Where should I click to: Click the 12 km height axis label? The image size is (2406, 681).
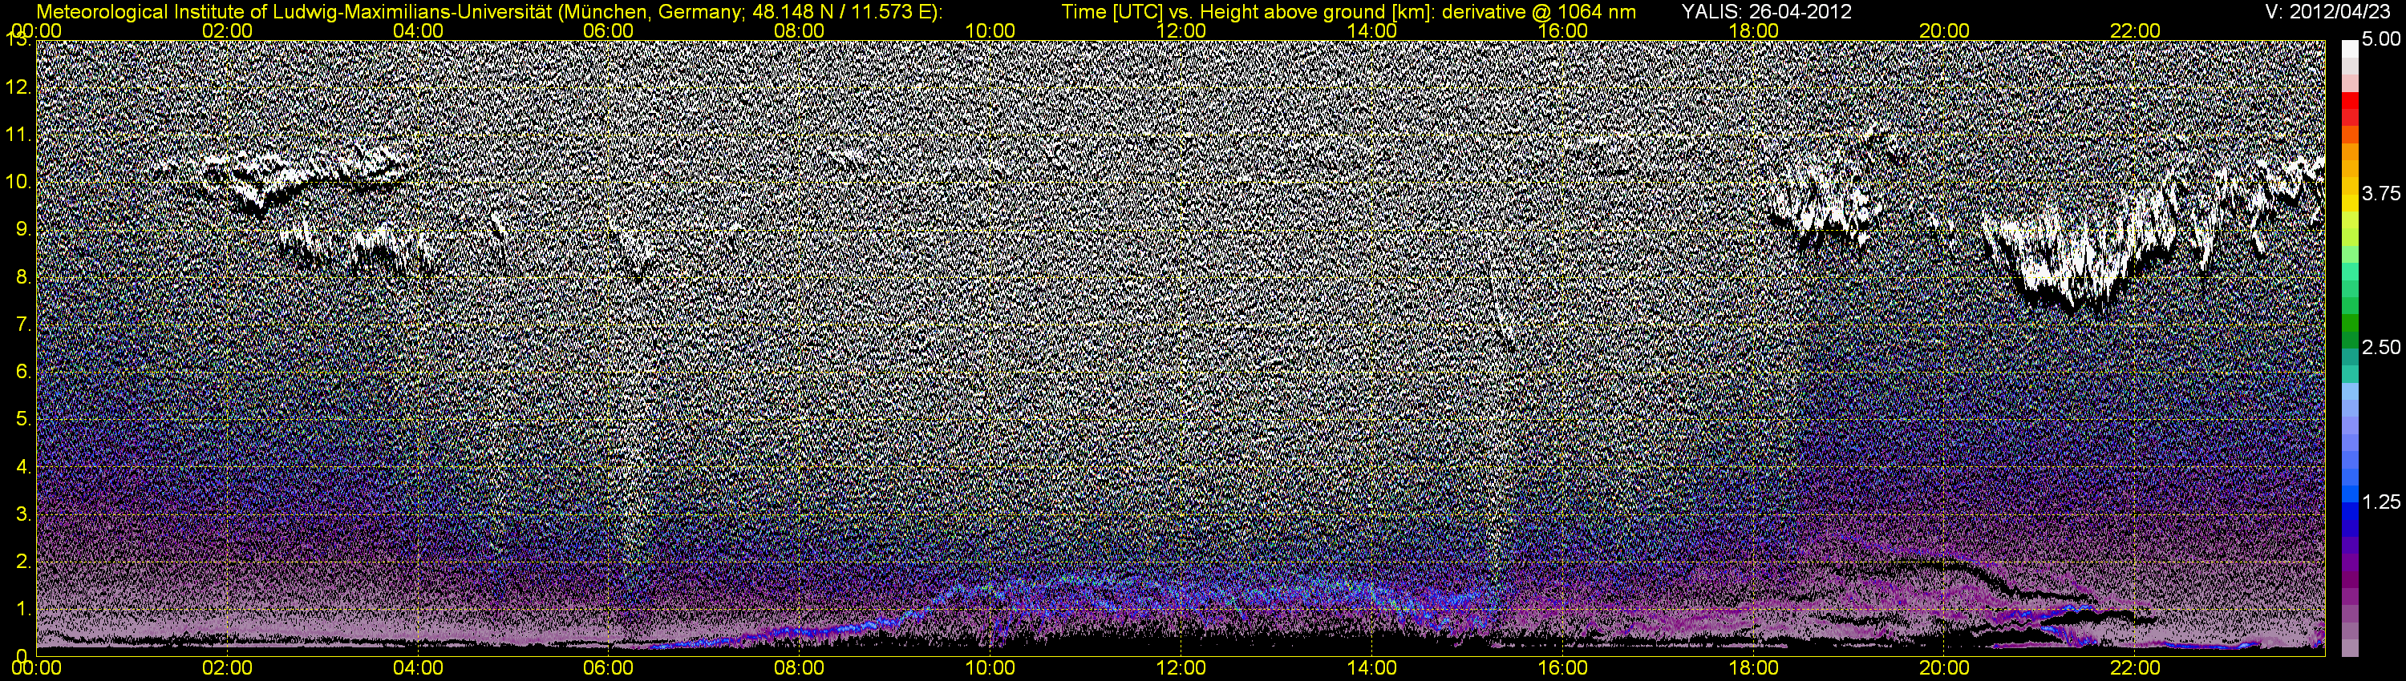(18, 87)
